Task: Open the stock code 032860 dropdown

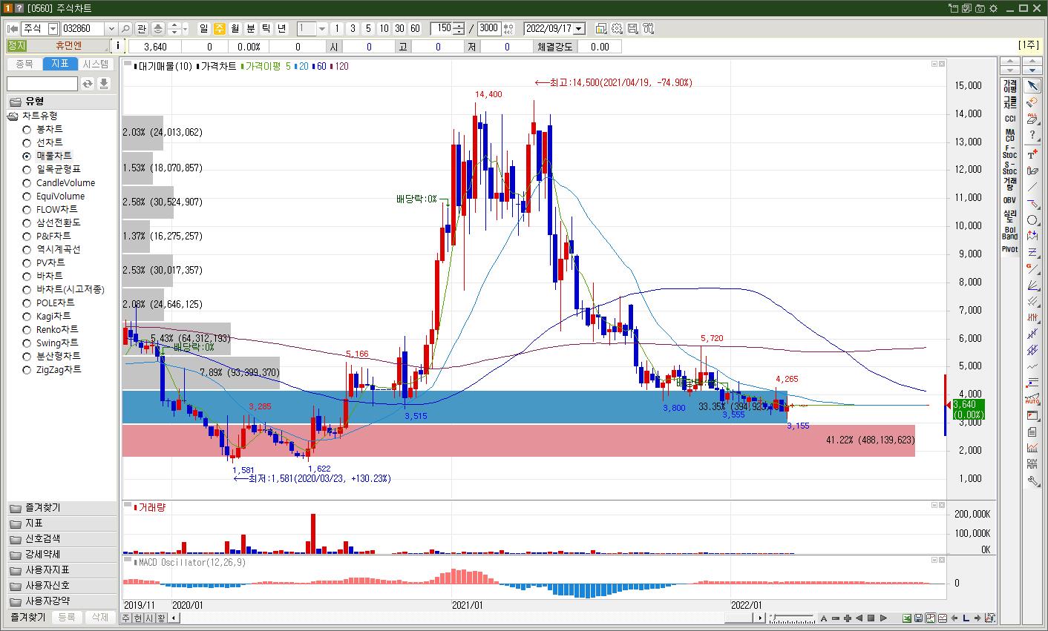Action: pos(111,29)
